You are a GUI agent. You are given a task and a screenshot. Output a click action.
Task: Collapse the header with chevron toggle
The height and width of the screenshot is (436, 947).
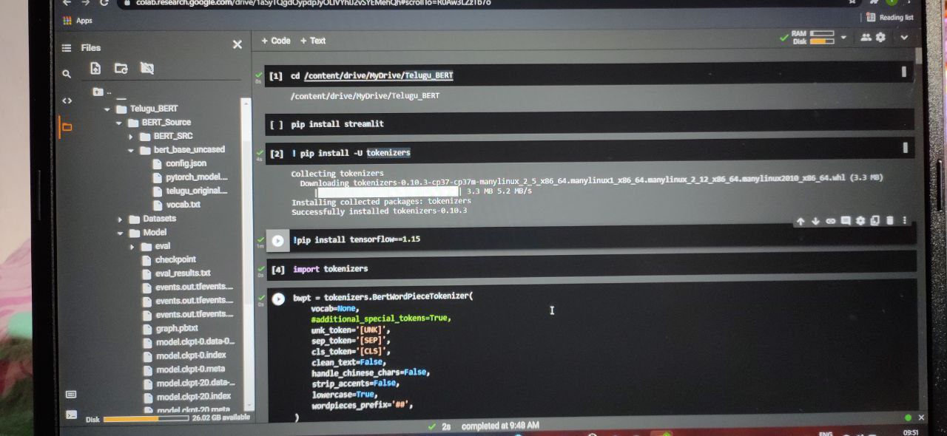click(x=904, y=37)
